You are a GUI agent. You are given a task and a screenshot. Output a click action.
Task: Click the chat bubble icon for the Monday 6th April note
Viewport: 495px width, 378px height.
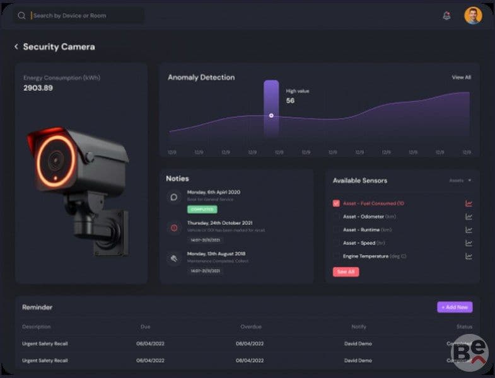coord(174,197)
